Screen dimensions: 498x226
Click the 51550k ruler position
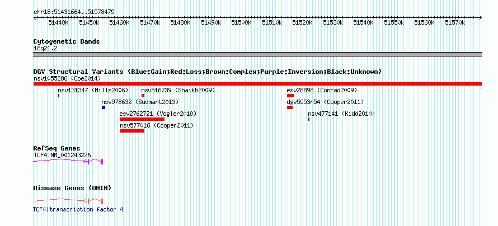(394, 22)
